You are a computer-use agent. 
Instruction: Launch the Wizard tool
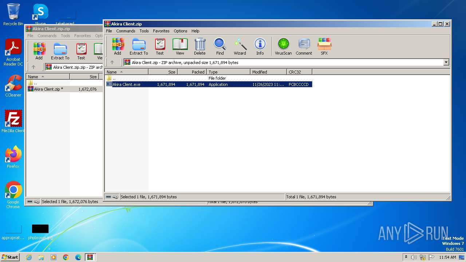(x=240, y=46)
